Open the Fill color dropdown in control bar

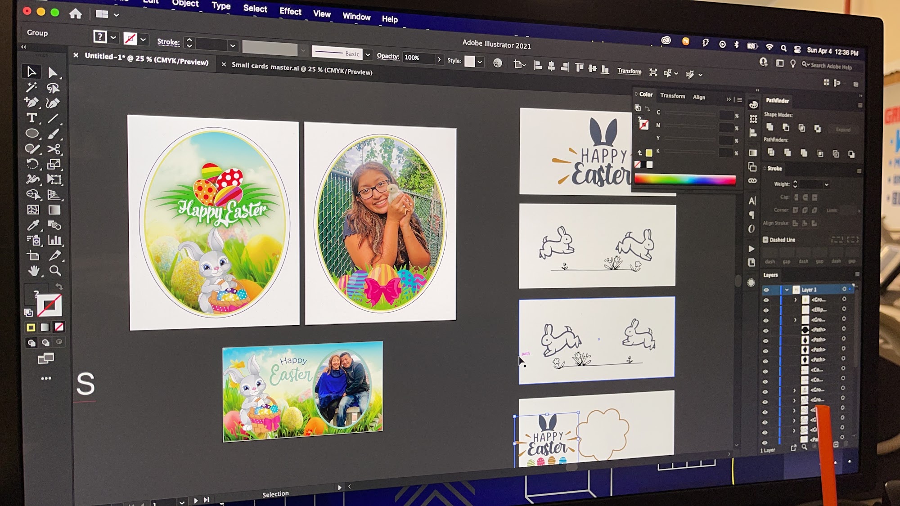pyautogui.click(x=113, y=37)
